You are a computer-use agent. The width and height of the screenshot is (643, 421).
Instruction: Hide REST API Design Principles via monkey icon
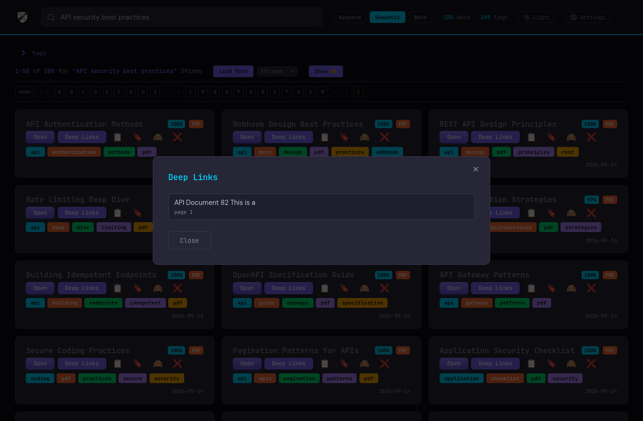pyautogui.click(x=571, y=137)
